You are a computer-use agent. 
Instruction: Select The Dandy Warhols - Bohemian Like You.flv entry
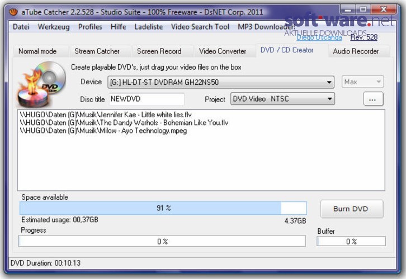pos(124,122)
